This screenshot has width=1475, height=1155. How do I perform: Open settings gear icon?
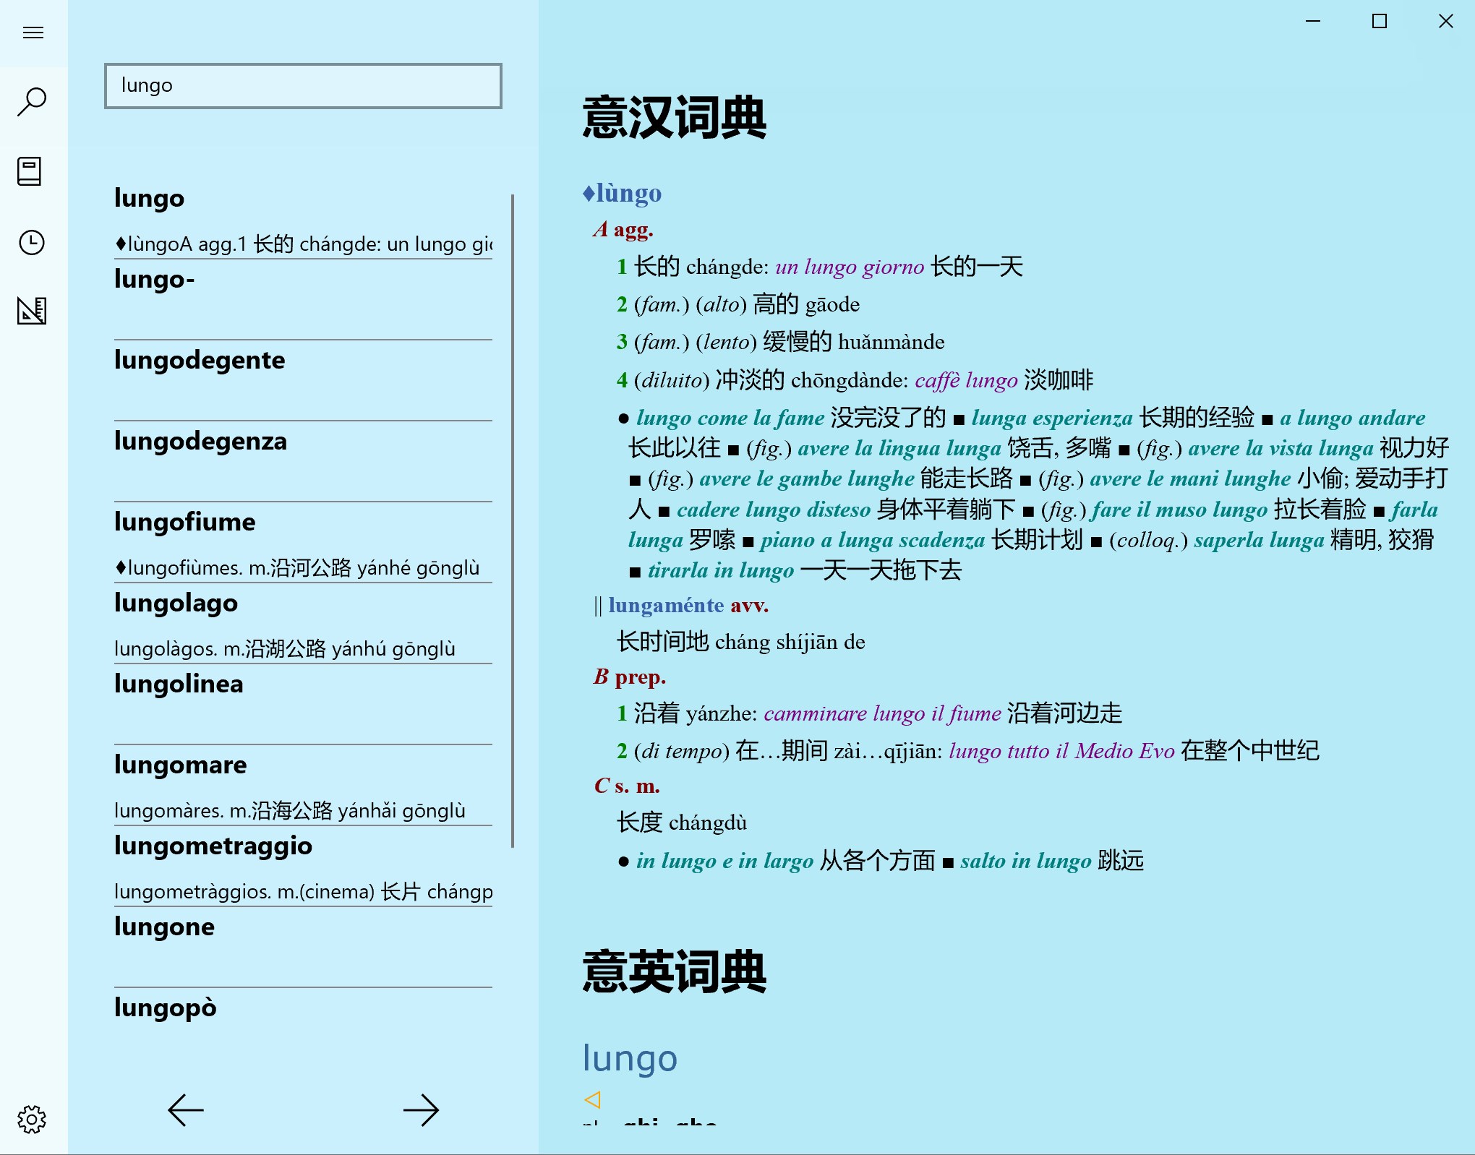click(32, 1119)
